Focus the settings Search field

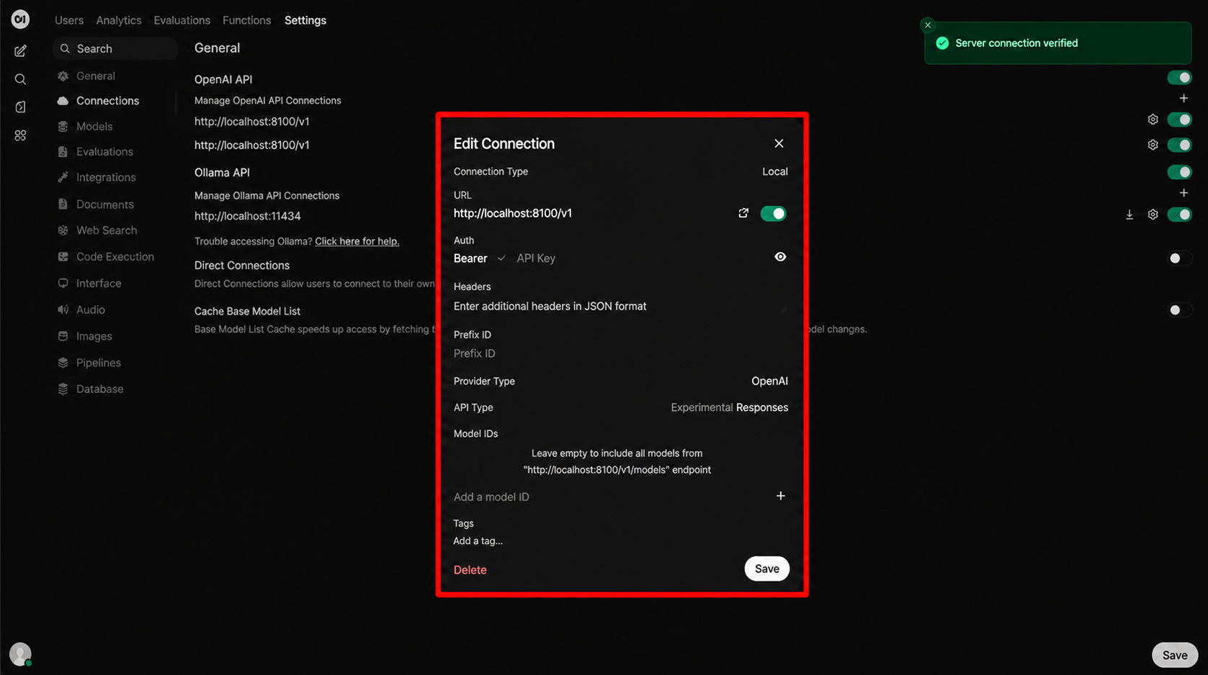(x=115, y=48)
